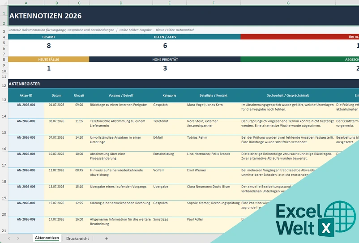
Task: Click the Sachverhalt / Gesprächsinhalt header cell
Action: [288, 95]
